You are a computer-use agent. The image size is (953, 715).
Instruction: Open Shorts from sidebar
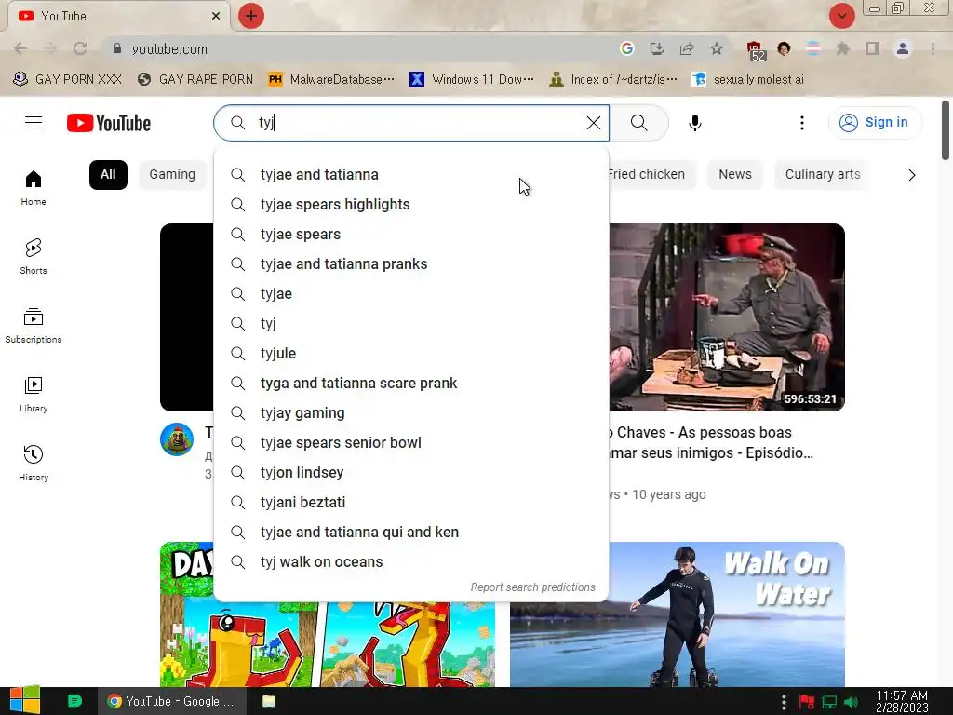click(x=34, y=257)
